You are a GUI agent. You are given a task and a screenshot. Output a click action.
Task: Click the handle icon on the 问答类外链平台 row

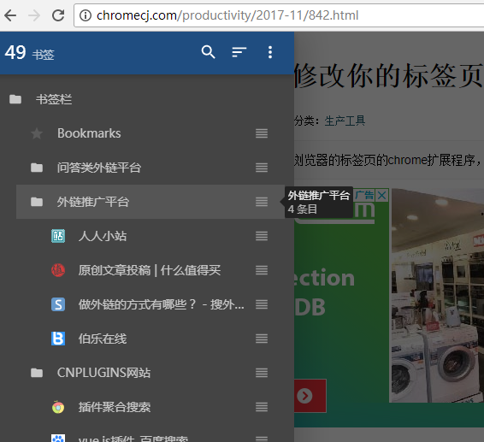coord(262,168)
